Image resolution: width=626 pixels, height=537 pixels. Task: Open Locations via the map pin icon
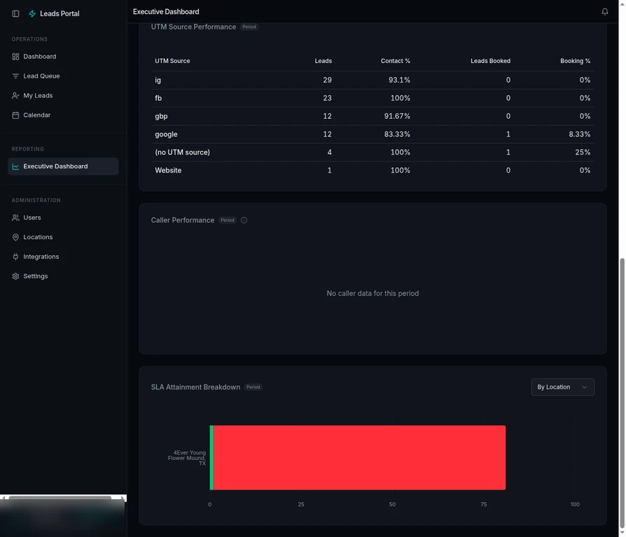coord(15,237)
